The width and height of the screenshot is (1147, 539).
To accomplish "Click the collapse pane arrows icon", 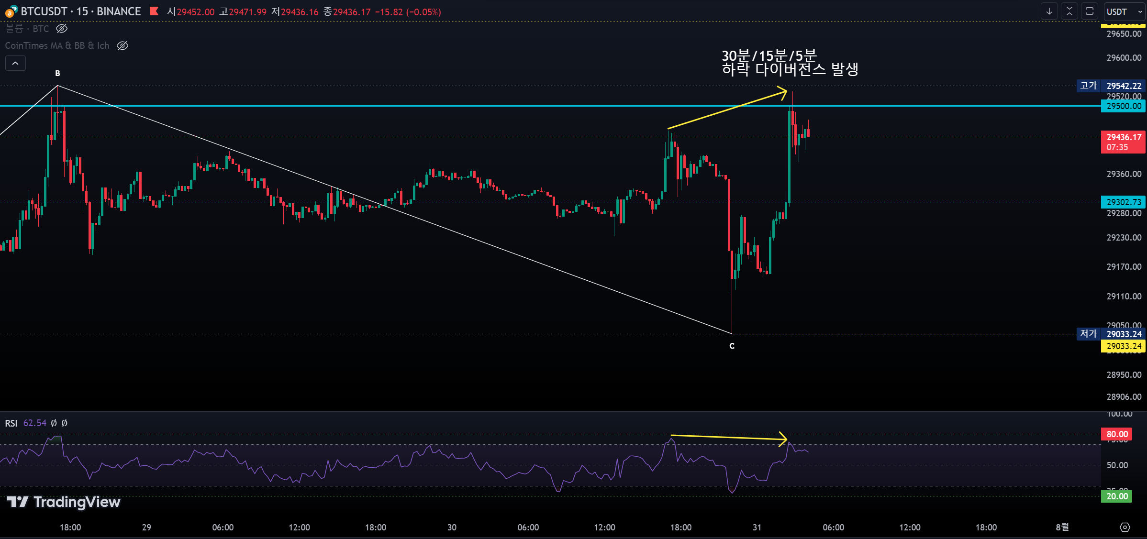I will 1069,11.
